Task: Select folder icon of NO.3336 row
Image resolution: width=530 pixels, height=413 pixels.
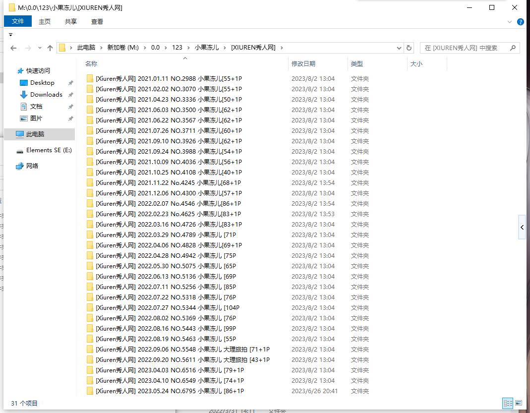Action: pos(90,100)
